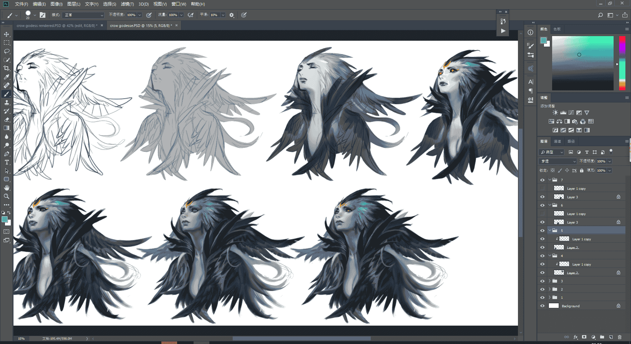Click the zoom percentage field 15%
The height and width of the screenshot is (344, 631).
pos(21,338)
